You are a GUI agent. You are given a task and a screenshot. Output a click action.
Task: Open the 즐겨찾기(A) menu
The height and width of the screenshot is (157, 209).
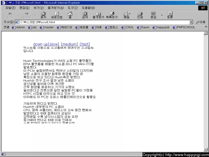tap(56, 8)
